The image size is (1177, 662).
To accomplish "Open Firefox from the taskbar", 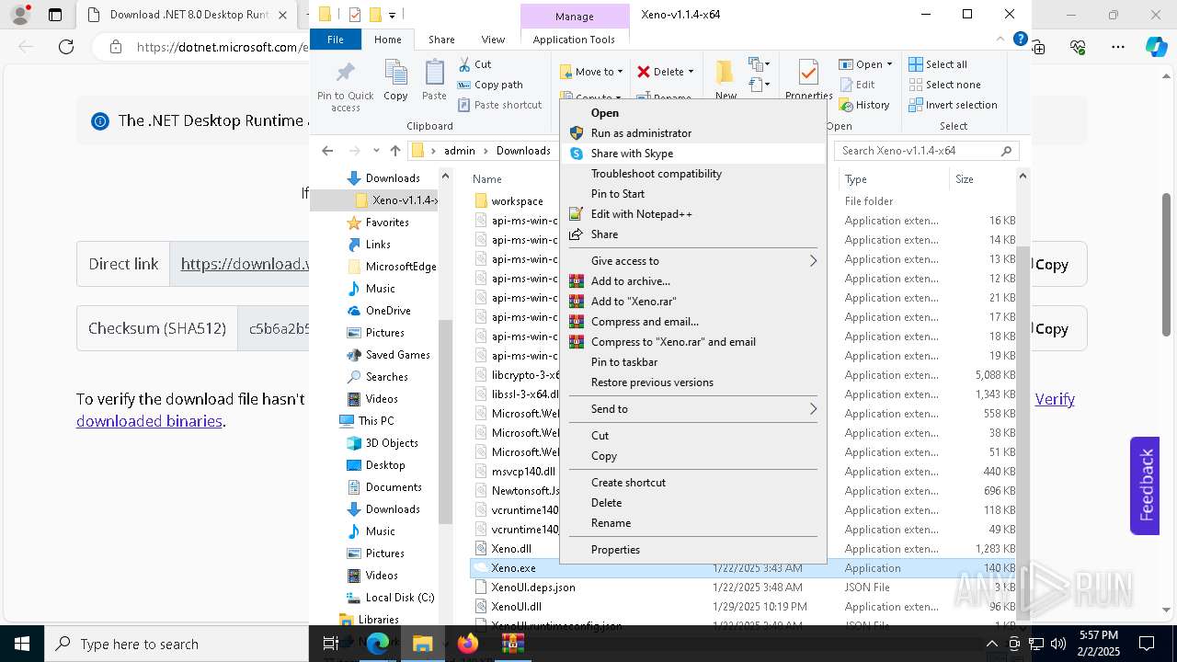I will (468, 644).
